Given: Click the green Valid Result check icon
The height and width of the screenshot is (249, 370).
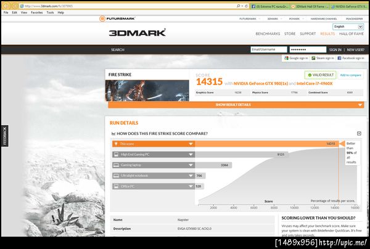Looking at the screenshot, I should 310,75.
